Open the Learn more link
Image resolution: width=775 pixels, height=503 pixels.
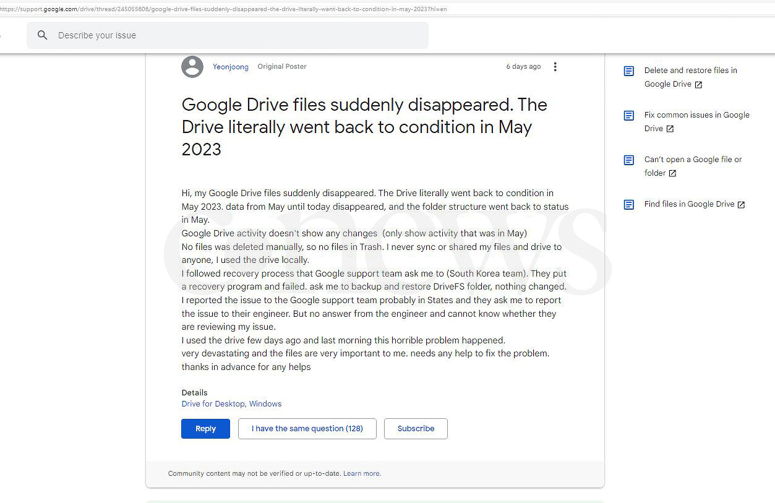(362, 474)
